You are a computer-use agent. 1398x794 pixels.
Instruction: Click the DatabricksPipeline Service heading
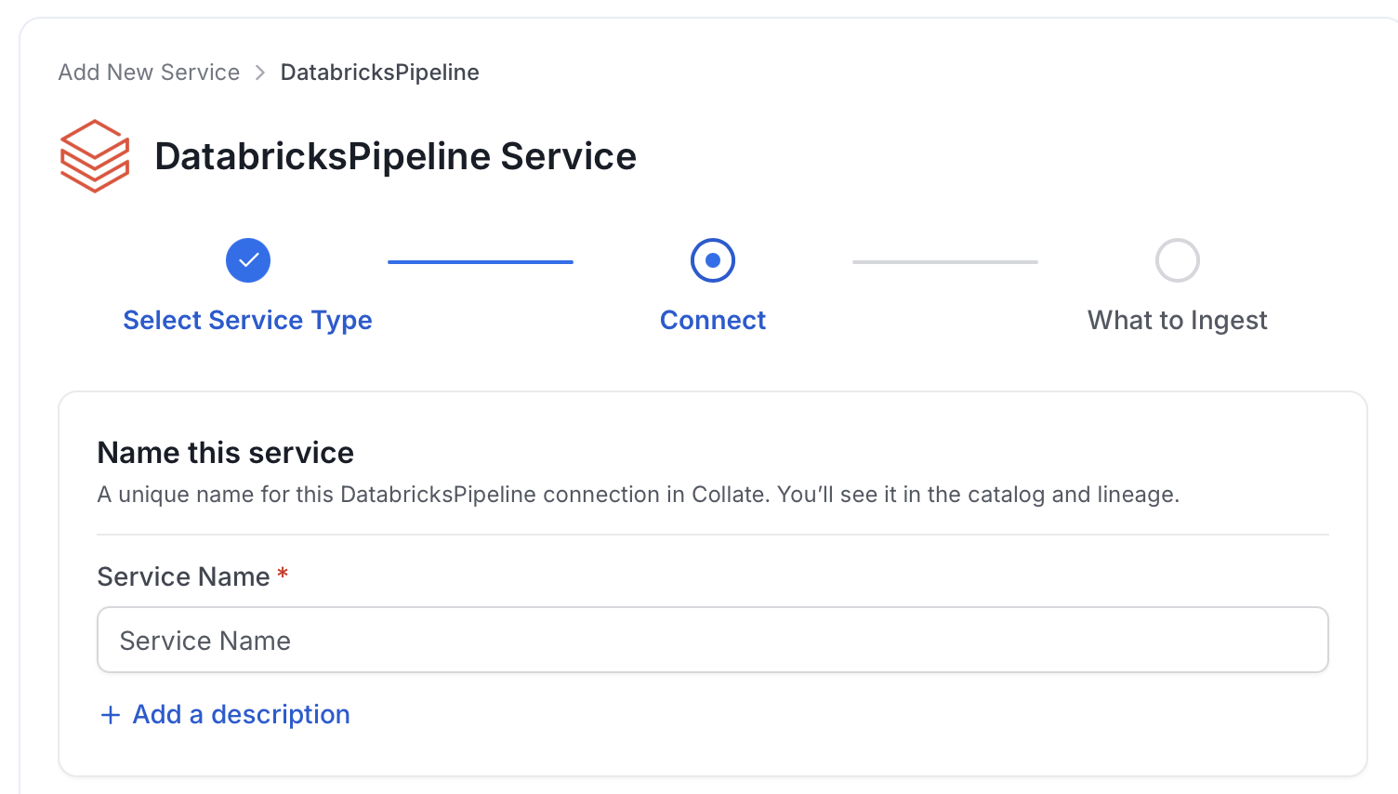tap(395, 156)
